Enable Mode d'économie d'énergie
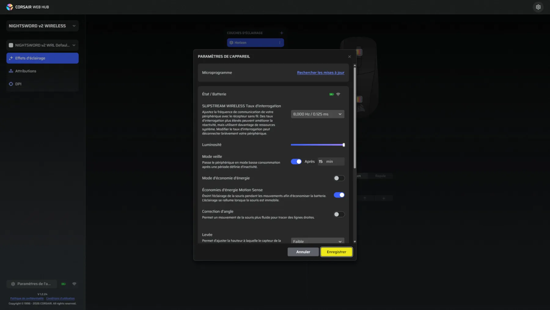 pyautogui.click(x=339, y=178)
